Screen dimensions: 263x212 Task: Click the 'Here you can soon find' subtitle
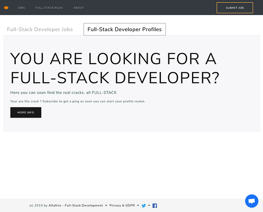point(64,93)
